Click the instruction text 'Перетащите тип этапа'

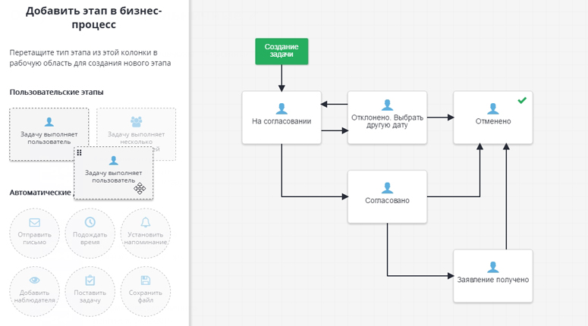coord(90,58)
